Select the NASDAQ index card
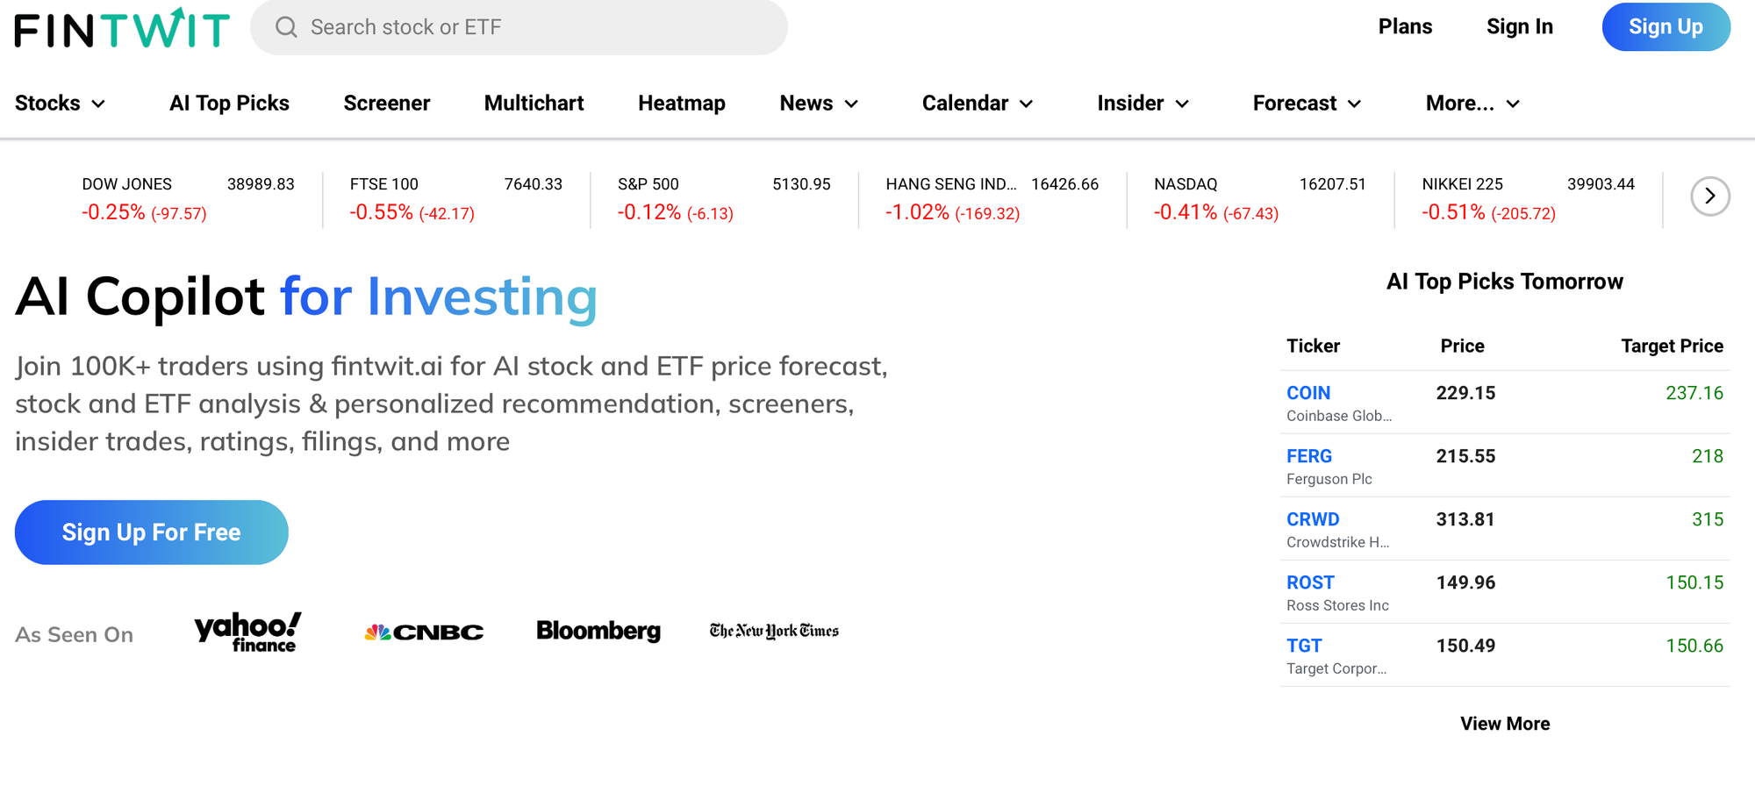 point(1259,198)
